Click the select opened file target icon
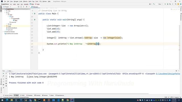Image resolution: width=182 pixels, height=102 pixels. (18, 7)
